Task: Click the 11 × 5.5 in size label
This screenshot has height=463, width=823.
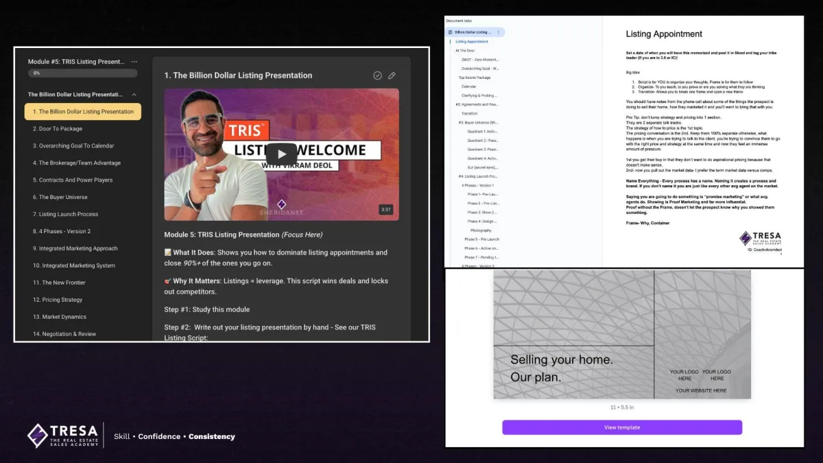Action: point(622,407)
